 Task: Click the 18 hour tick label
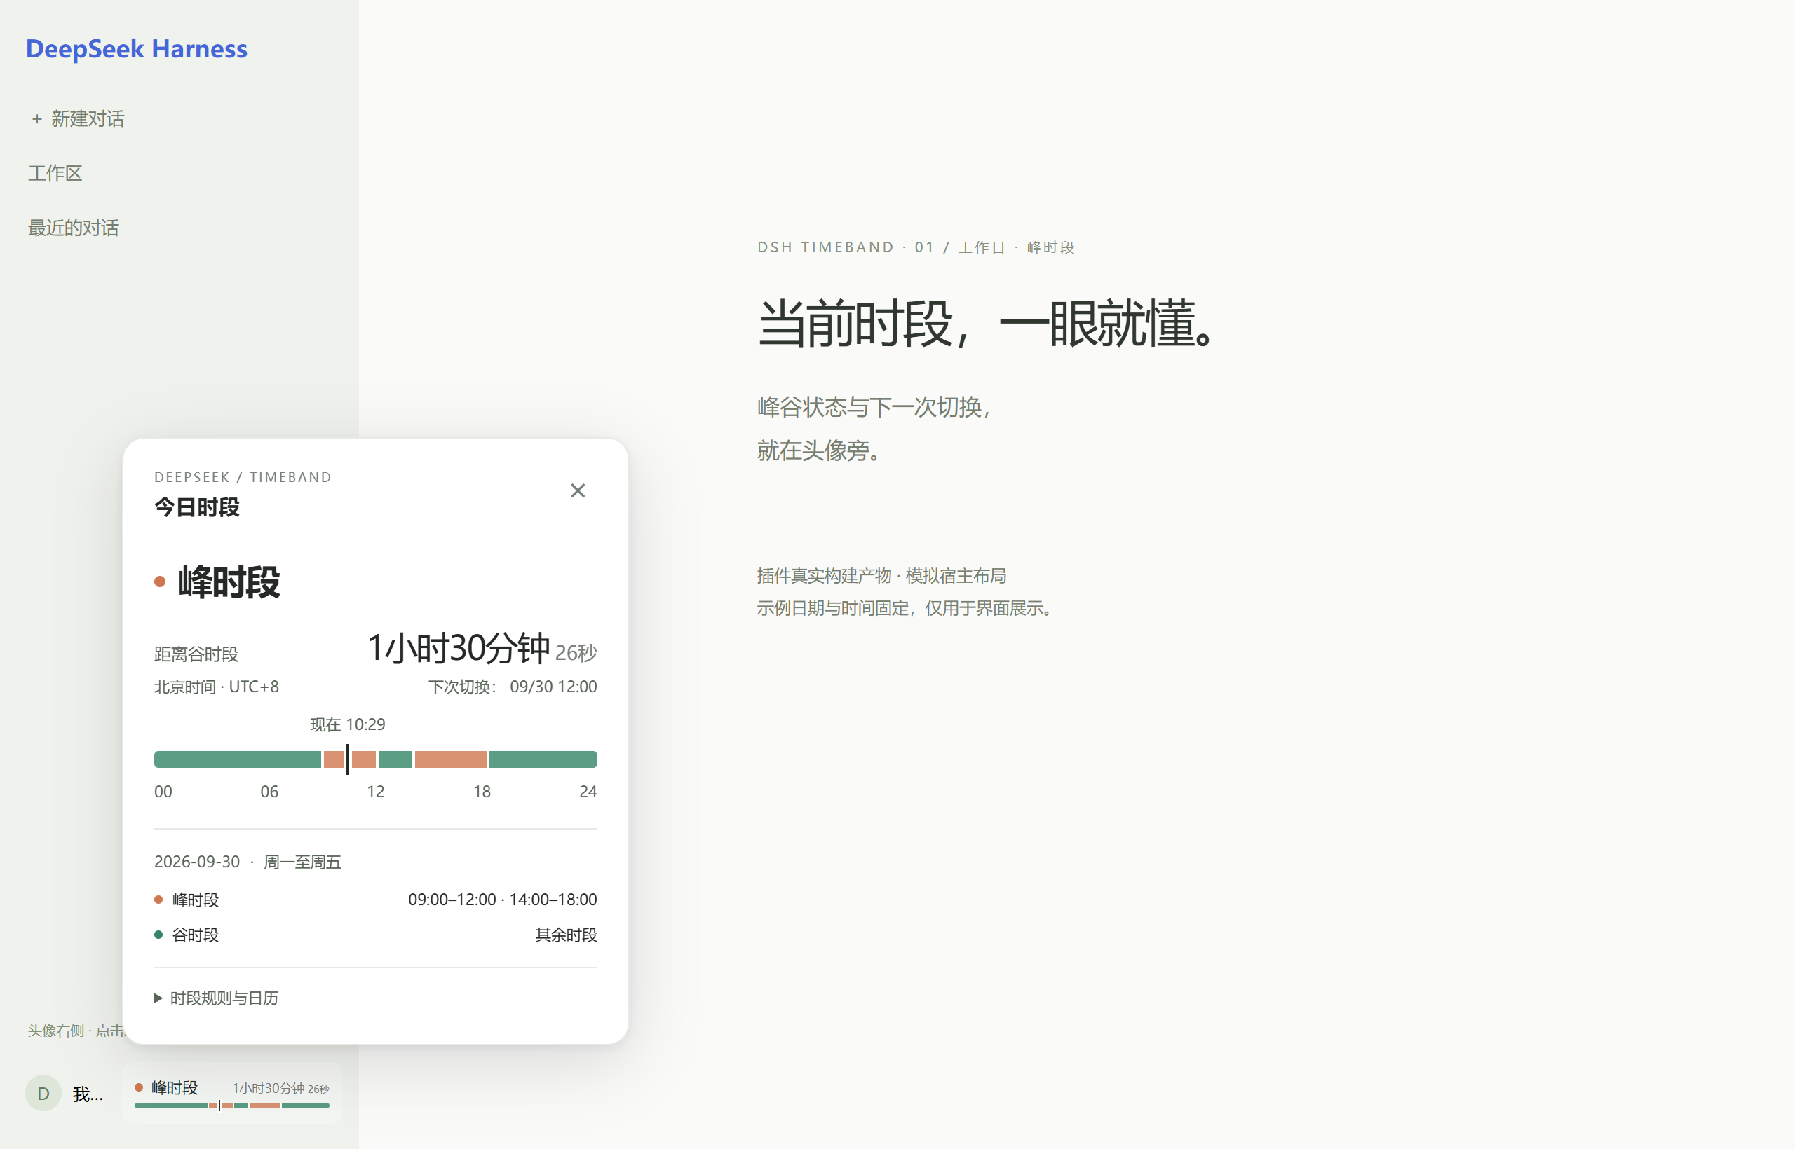pos(482,792)
